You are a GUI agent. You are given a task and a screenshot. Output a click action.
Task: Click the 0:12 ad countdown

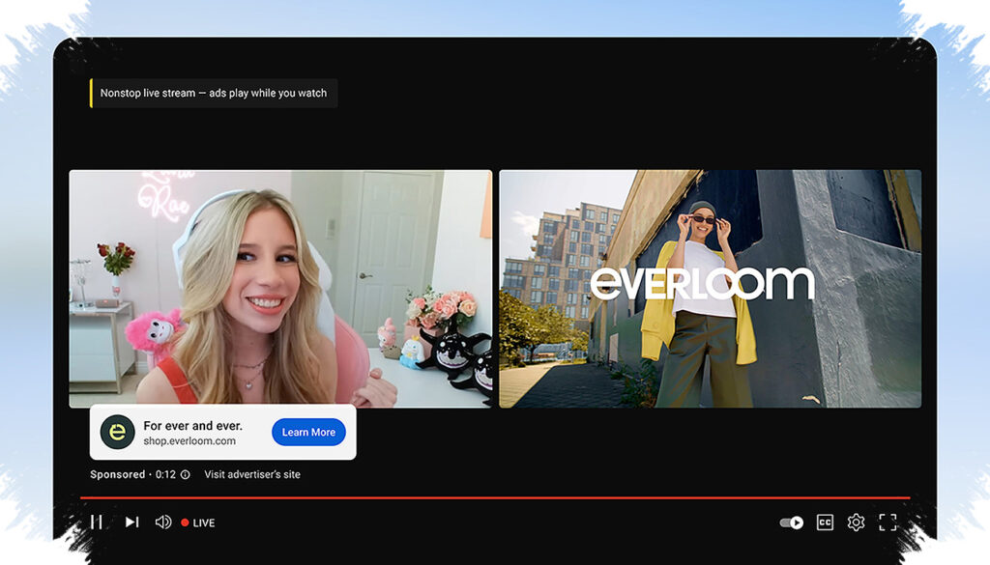click(x=165, y=474)
